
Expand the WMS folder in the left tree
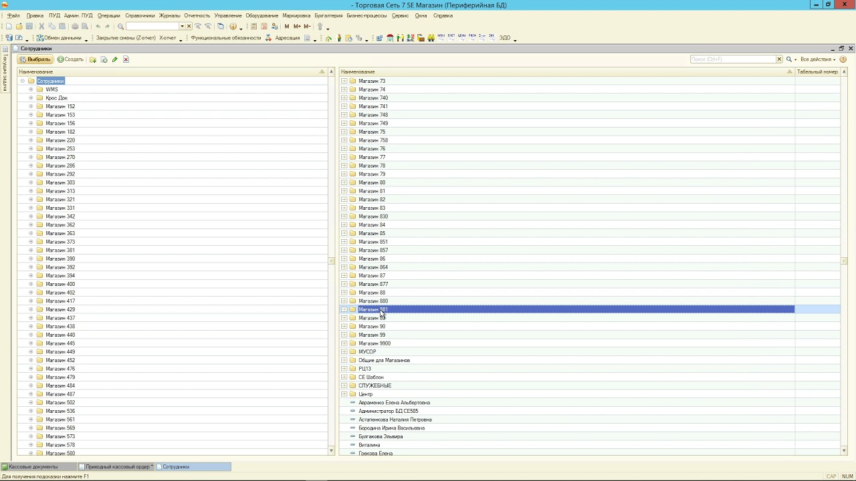coord(31,90)
